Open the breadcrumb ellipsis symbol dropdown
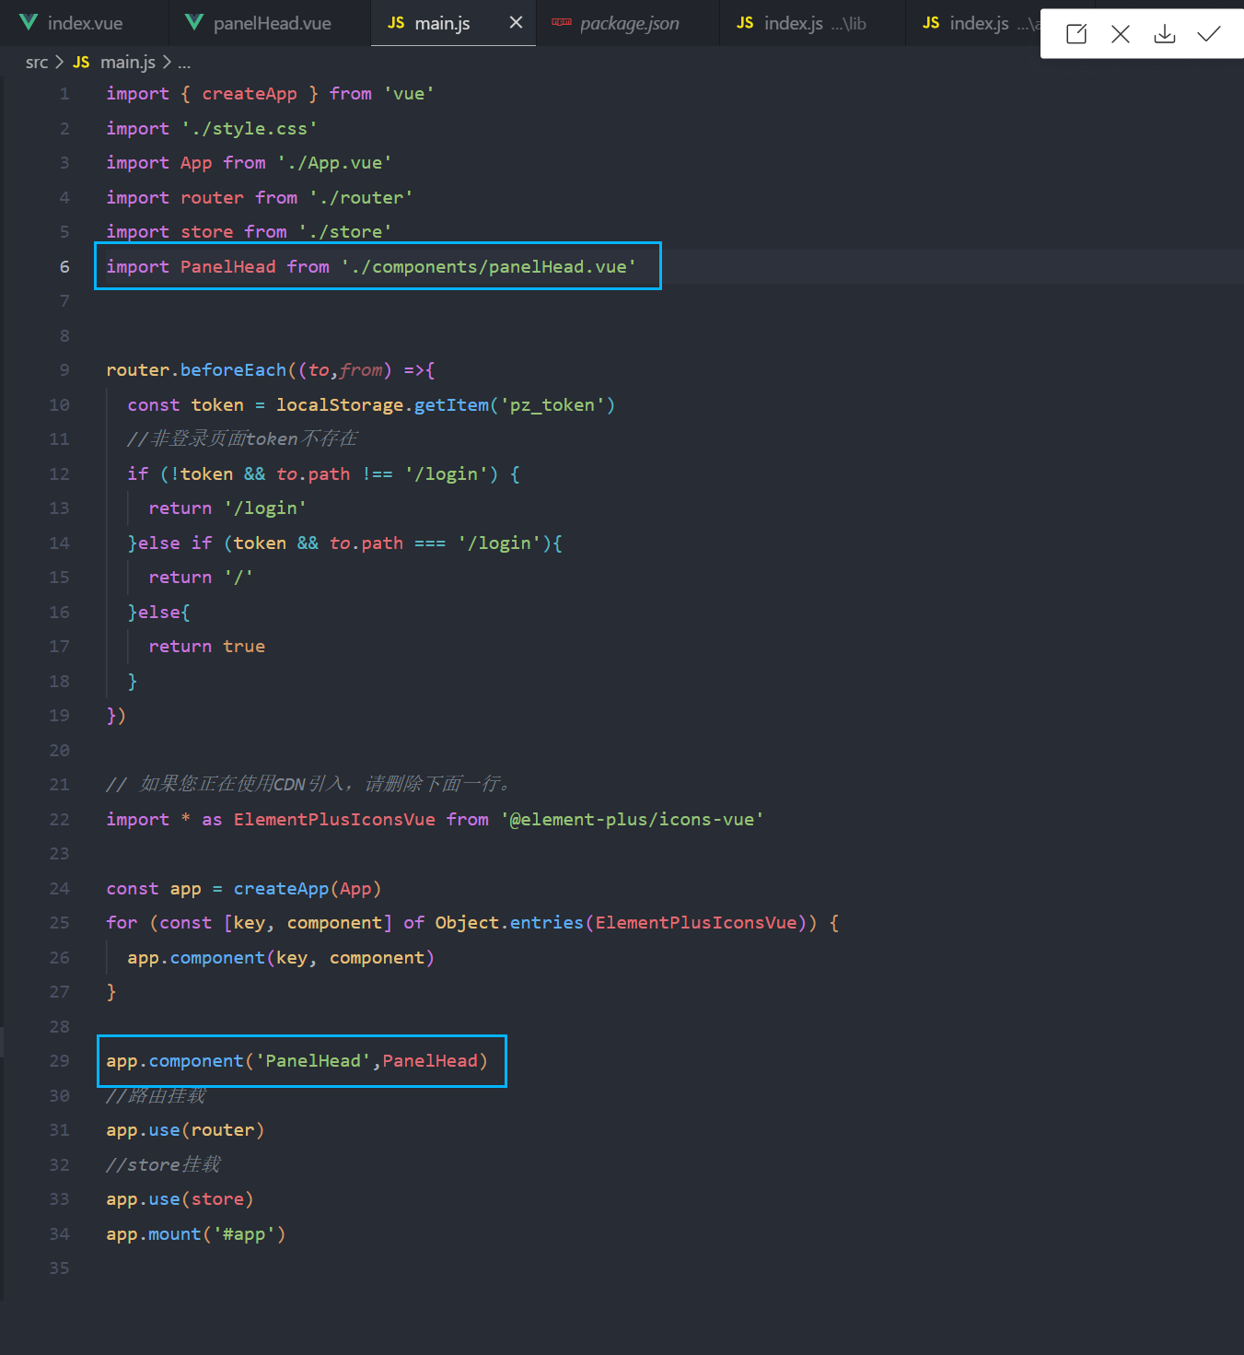The width and height of the screenshot is (1244, 1355). (184, 62)
